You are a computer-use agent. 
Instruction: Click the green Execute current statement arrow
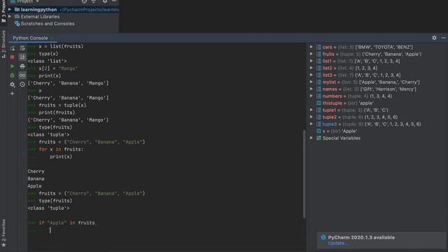pos(13,66)
